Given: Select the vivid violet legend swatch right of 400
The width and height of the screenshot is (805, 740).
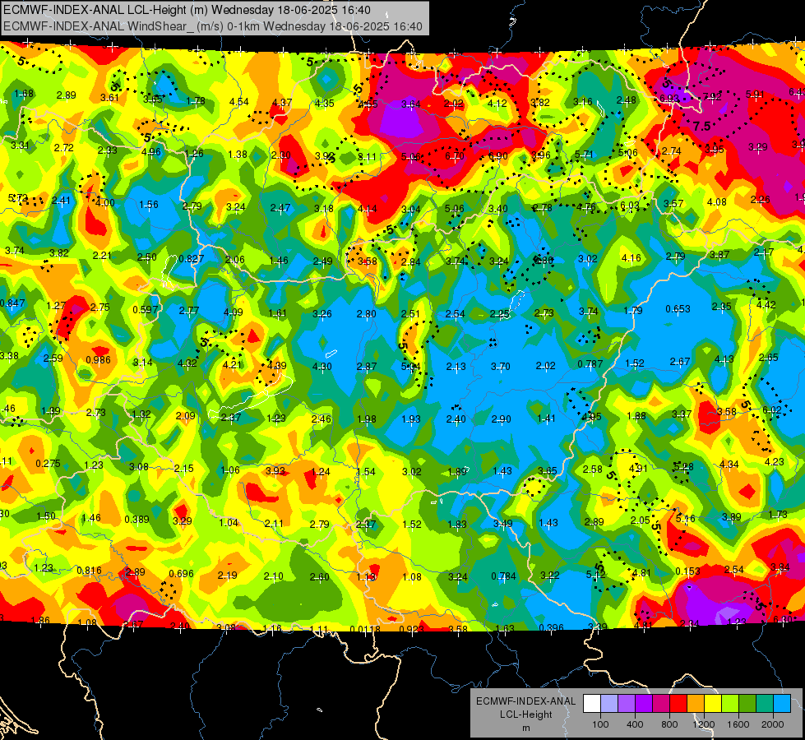Looking at the screenshot, I should 644,704.
